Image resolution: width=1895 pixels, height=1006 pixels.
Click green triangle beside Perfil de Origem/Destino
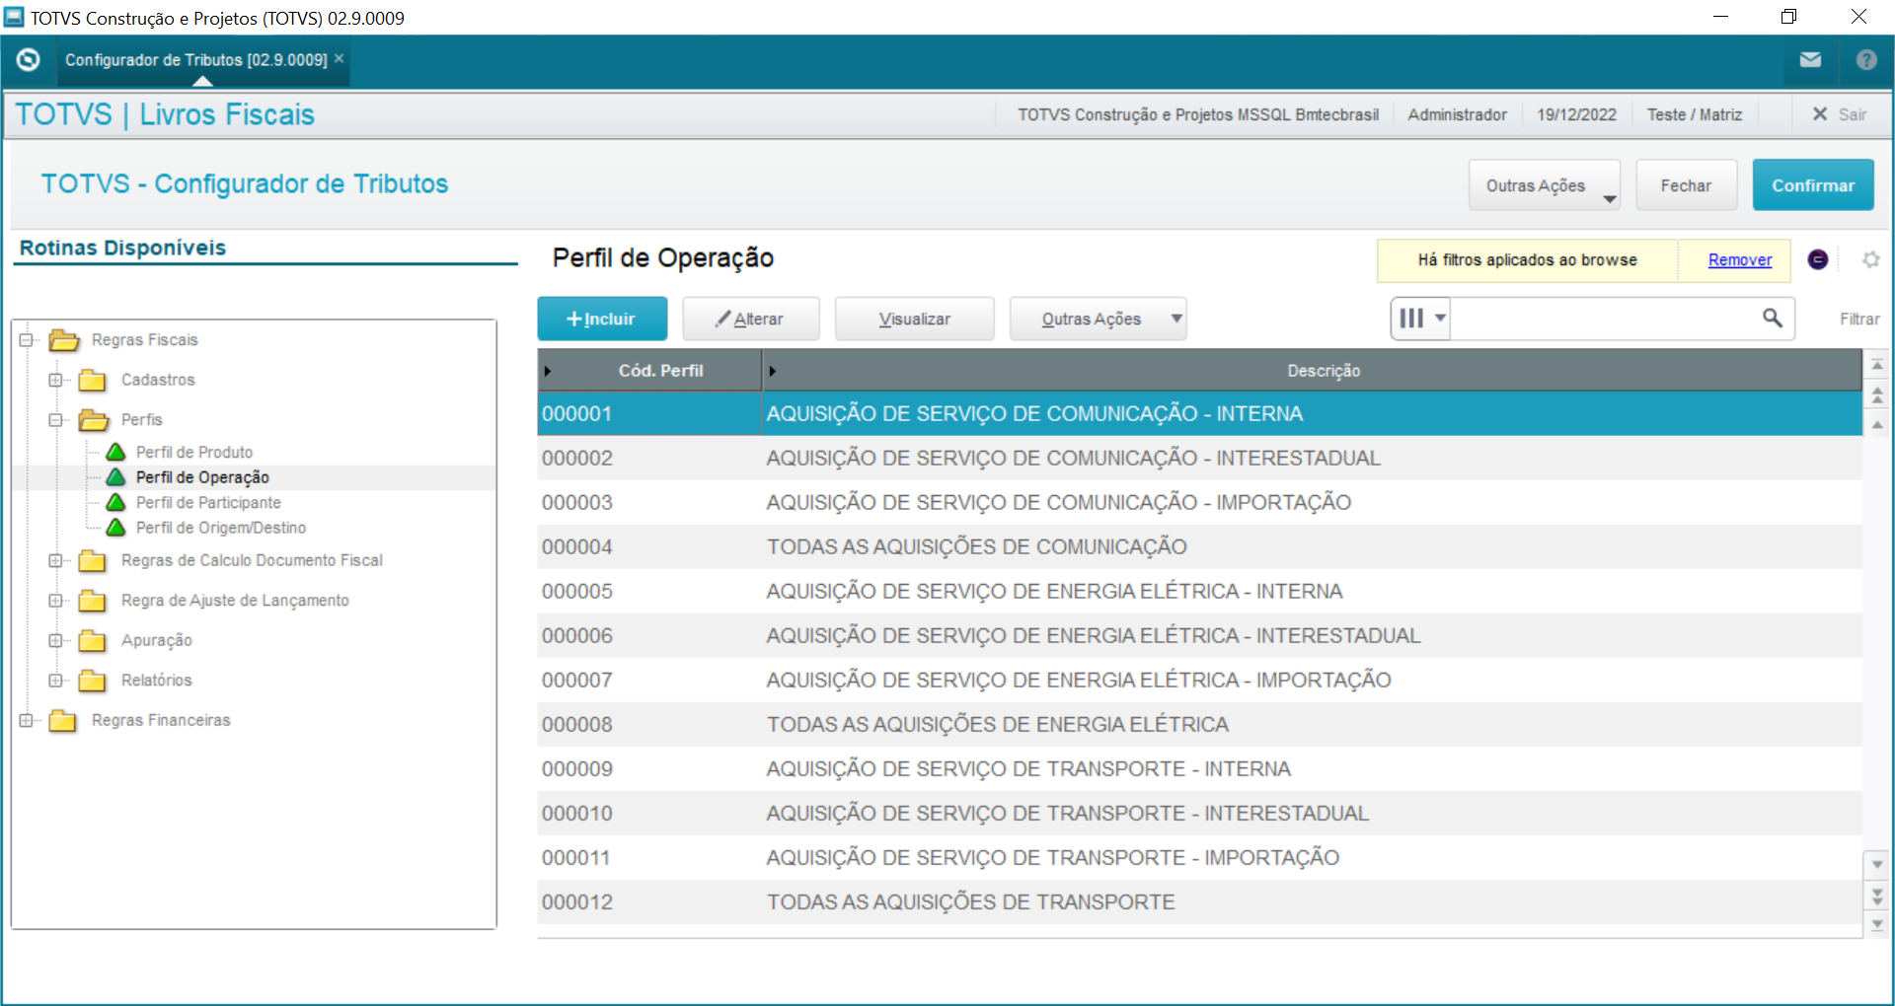[115, 528]
